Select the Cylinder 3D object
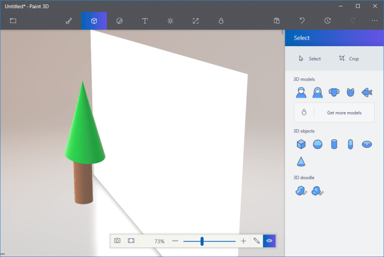The height and width of the screenshot is (257, 384). (334, 144)
